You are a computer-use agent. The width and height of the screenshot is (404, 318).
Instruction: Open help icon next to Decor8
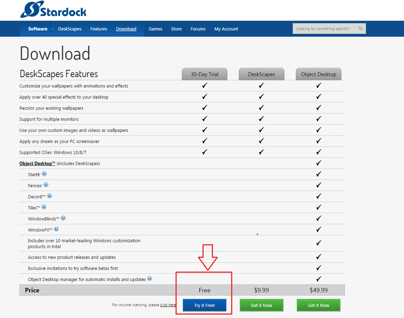pos(50,196)
